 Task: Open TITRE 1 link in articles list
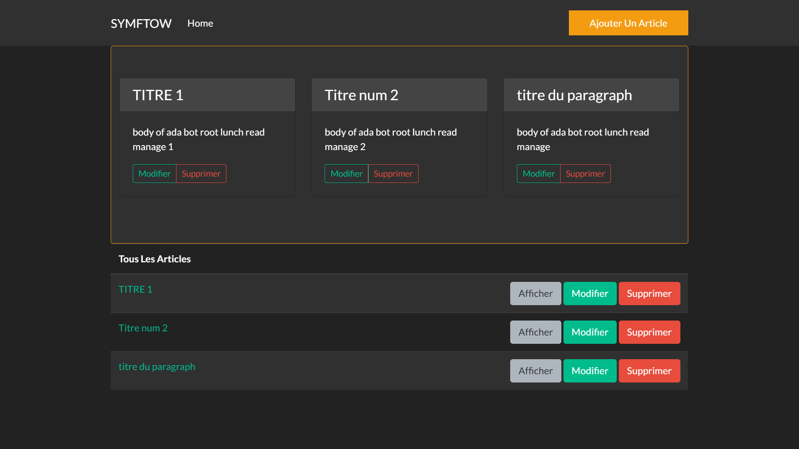pos(135,289)
